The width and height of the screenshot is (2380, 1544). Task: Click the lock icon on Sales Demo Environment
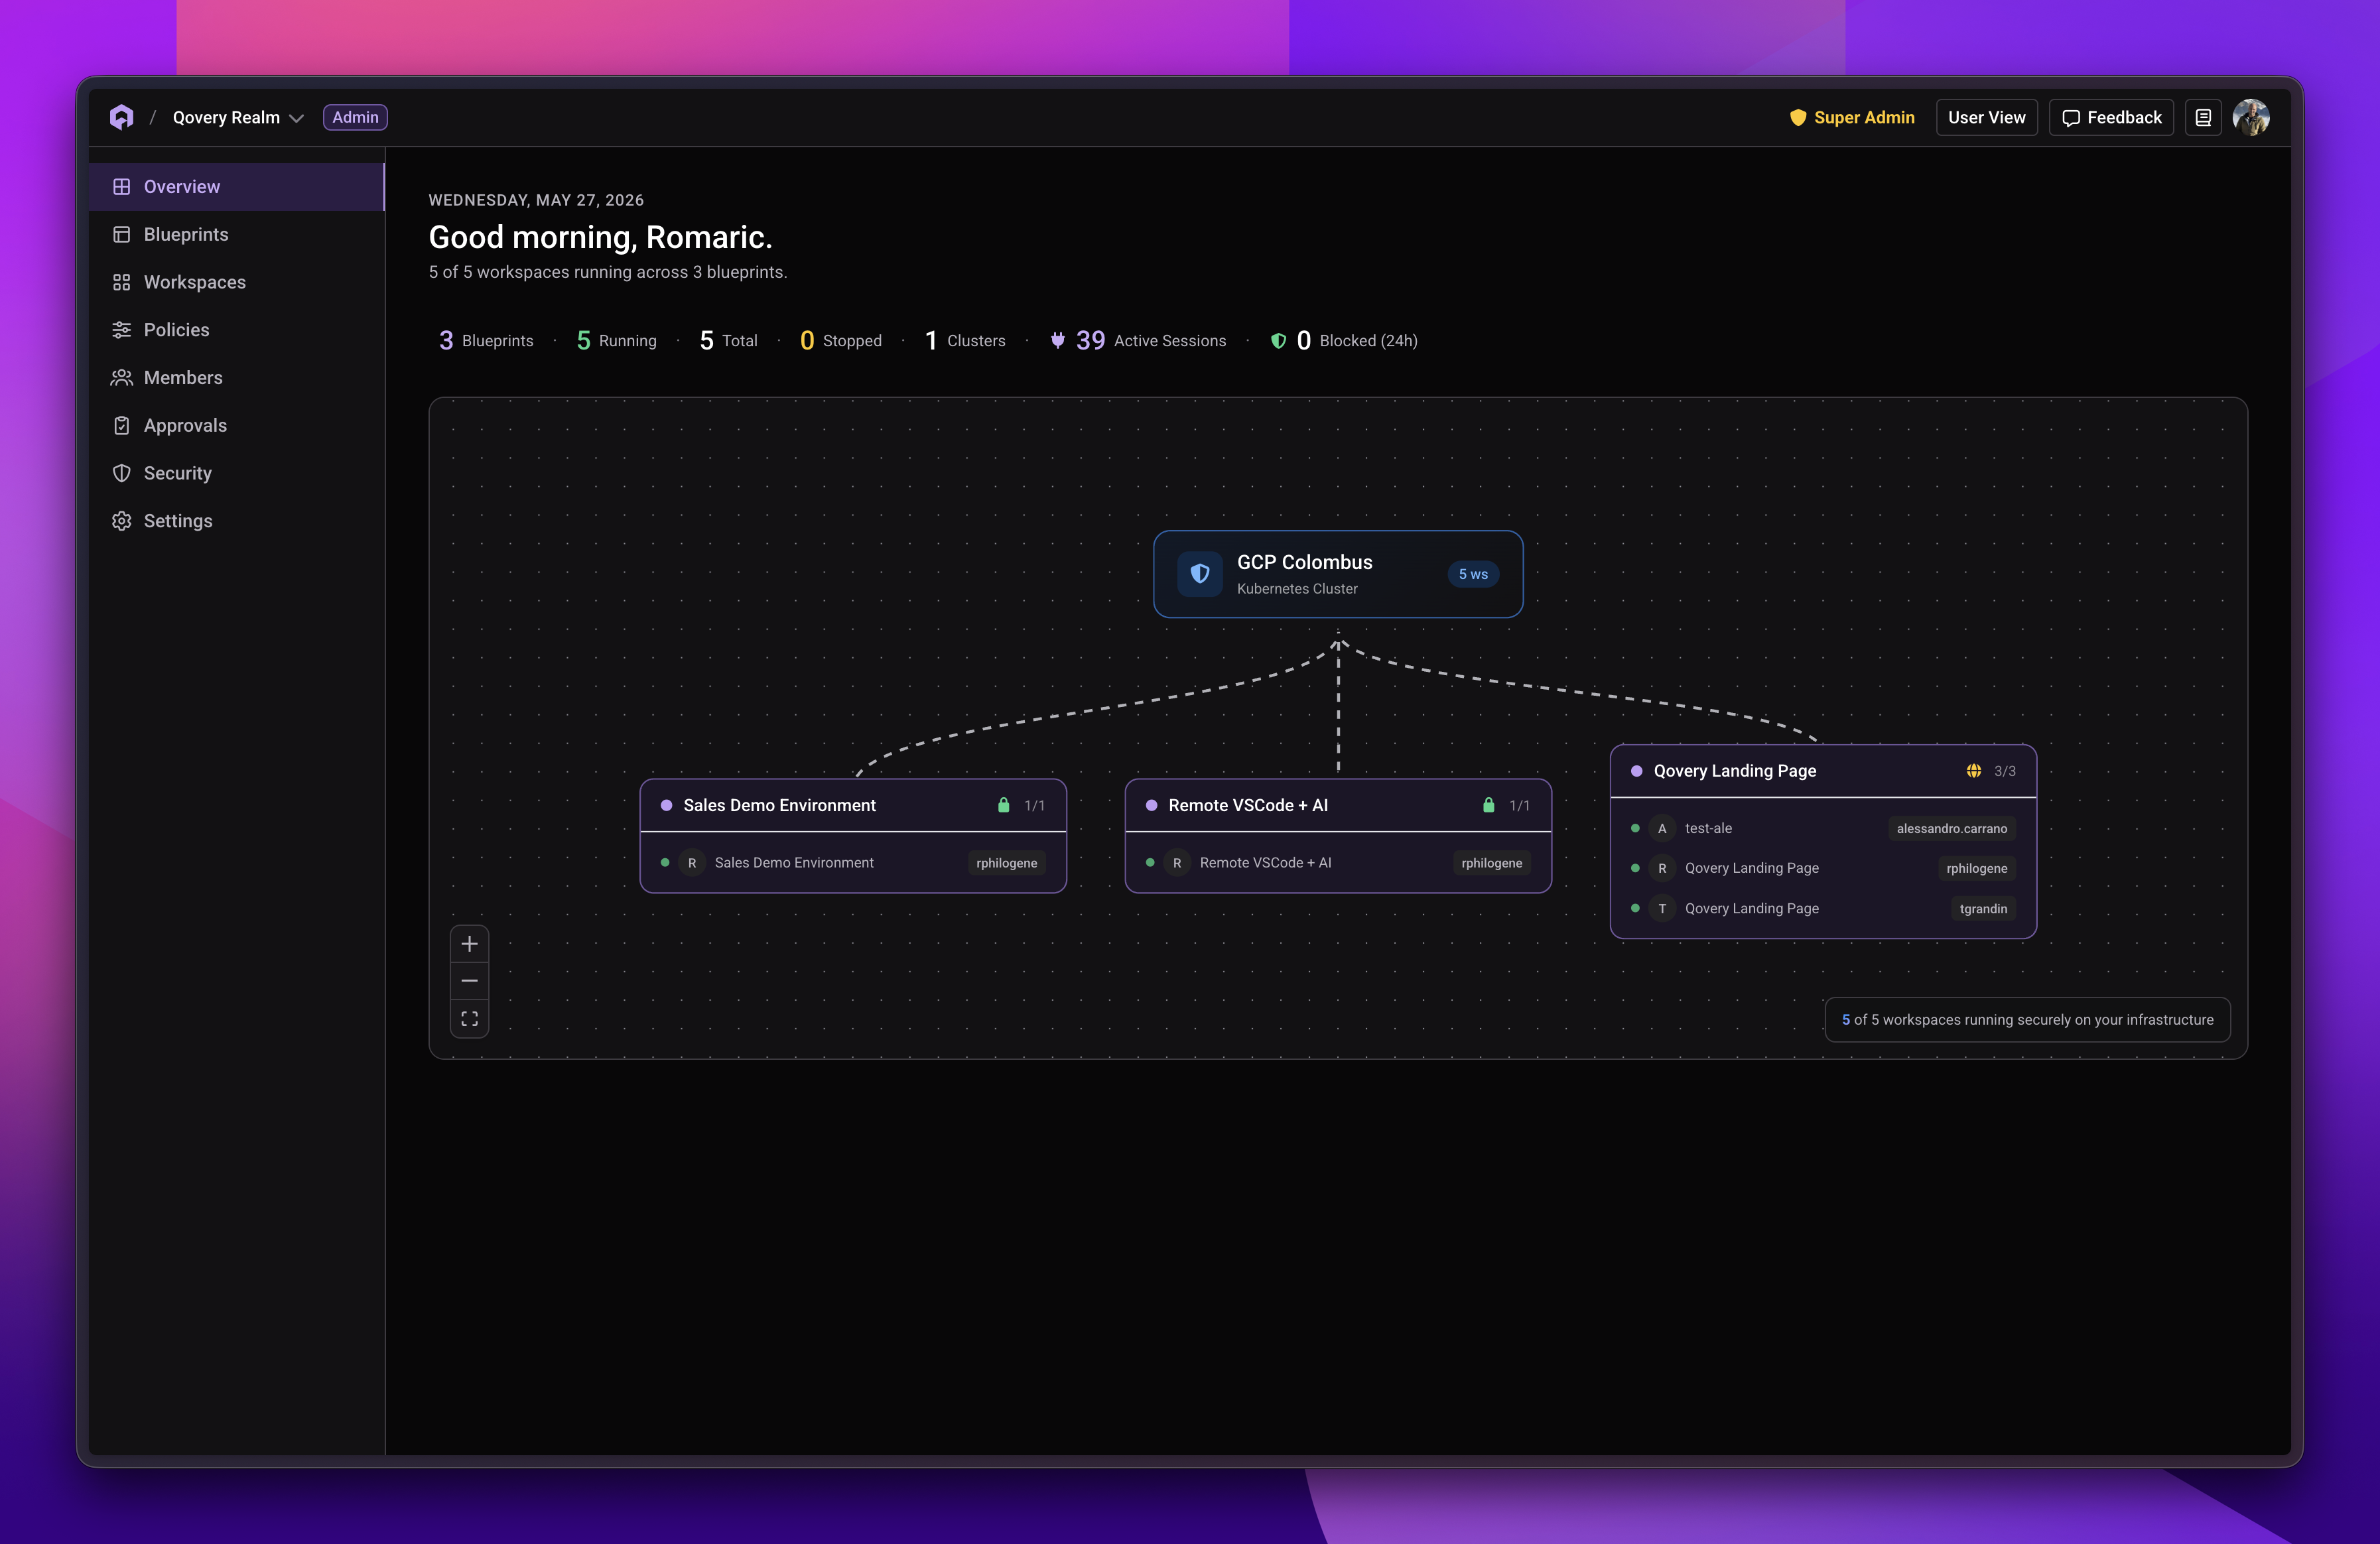(1003, 805)
